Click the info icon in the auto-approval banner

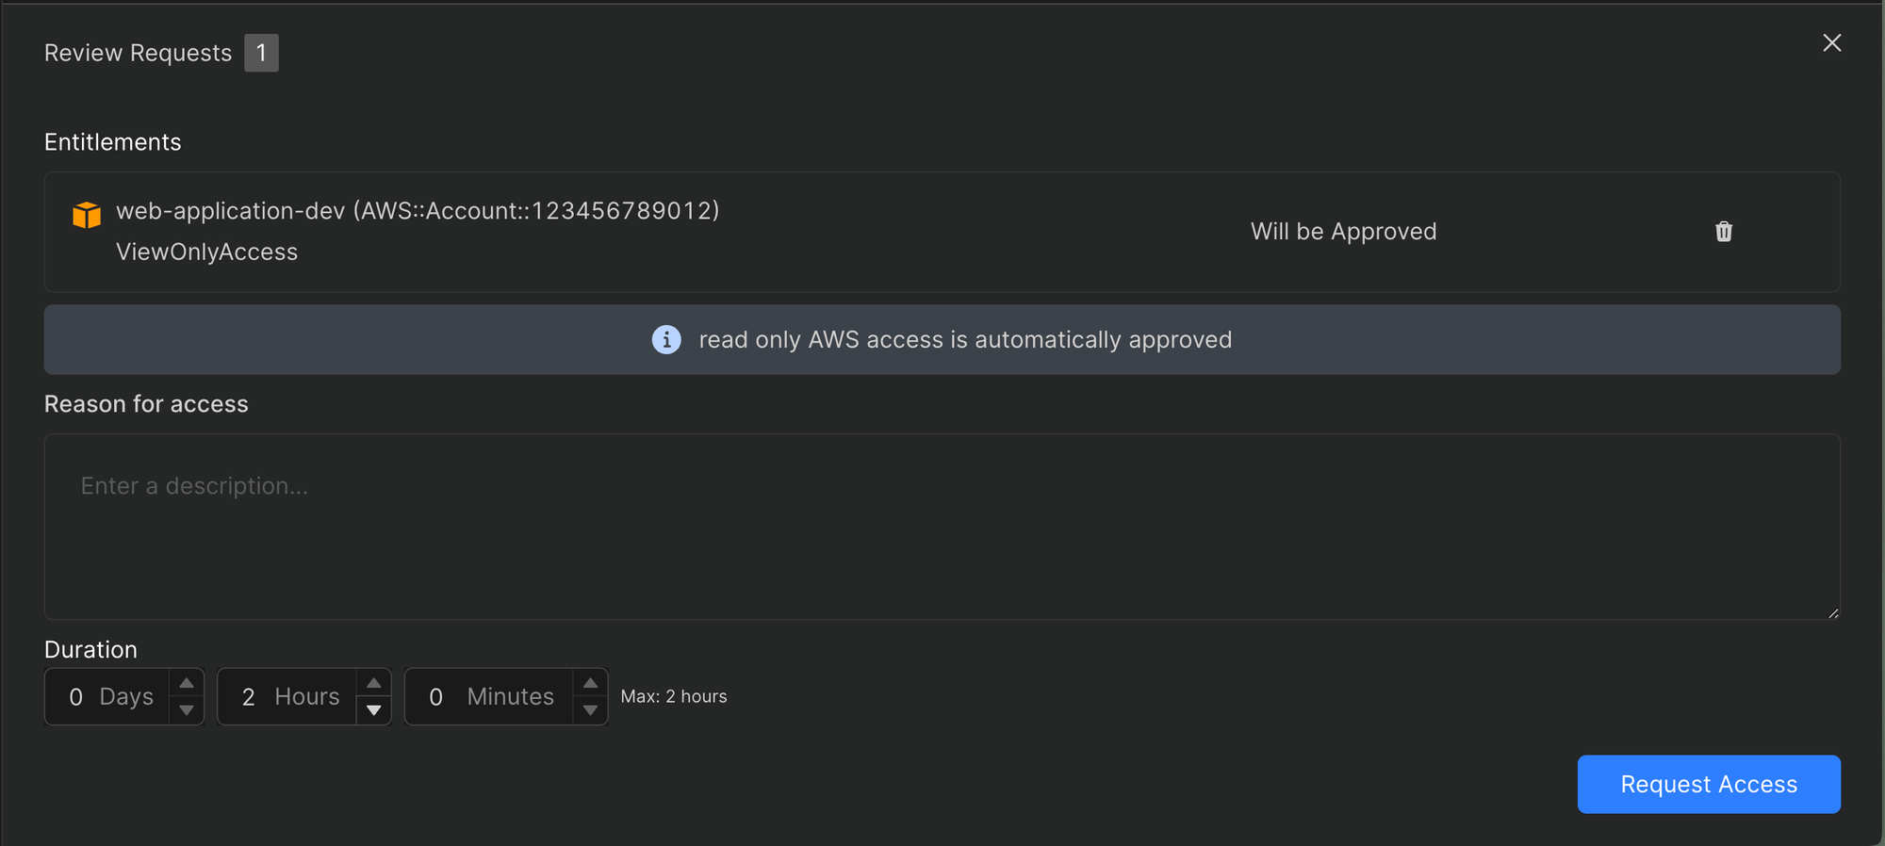tap(666, 339)
